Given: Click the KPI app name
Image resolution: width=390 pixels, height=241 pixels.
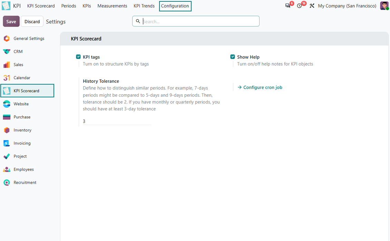Looking at the screenshot, I should 17,6.
